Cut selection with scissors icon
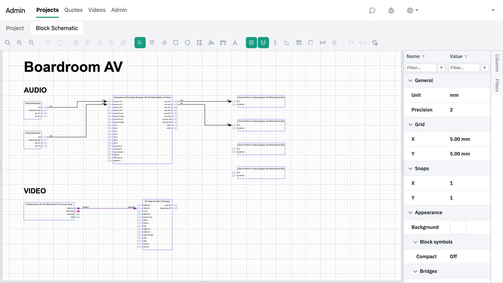503x283 pixels. 88,43
